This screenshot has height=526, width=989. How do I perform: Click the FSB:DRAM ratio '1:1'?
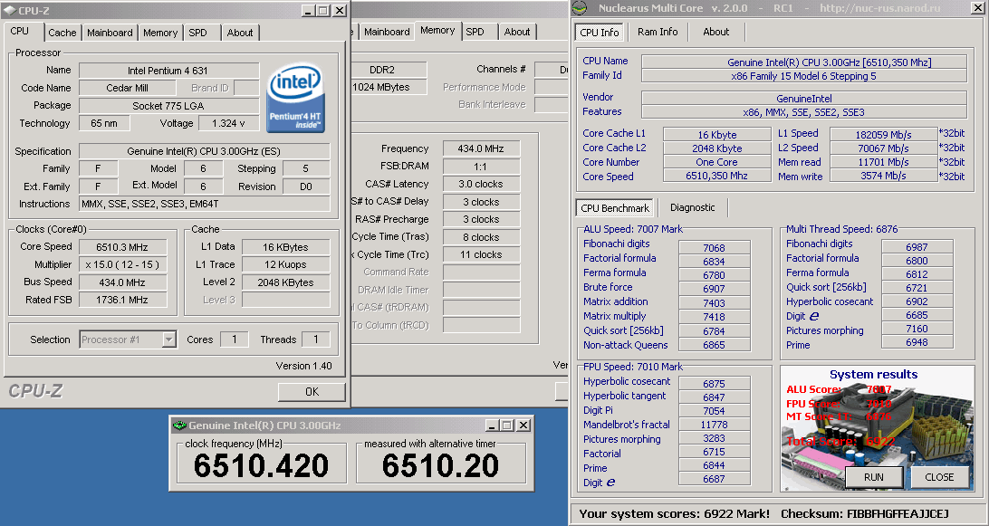coord(481,167)
